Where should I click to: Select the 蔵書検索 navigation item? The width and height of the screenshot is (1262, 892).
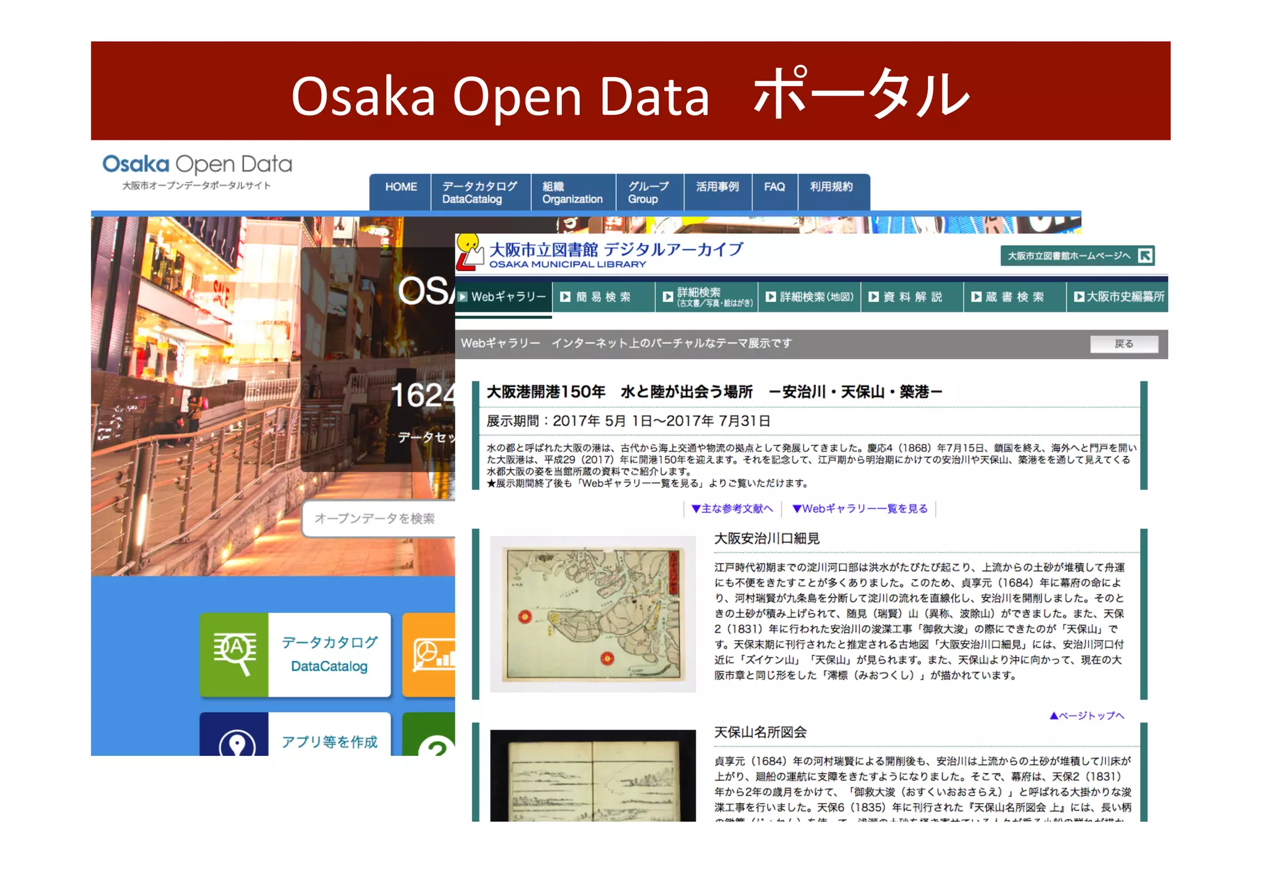click(x=1015, y=297)
